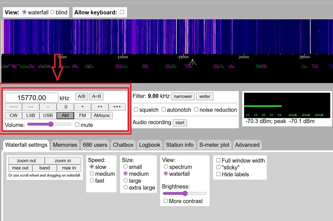333x221 pixels.
Task: Switch to the S-meter plot tab
Action: coord(215,145)
